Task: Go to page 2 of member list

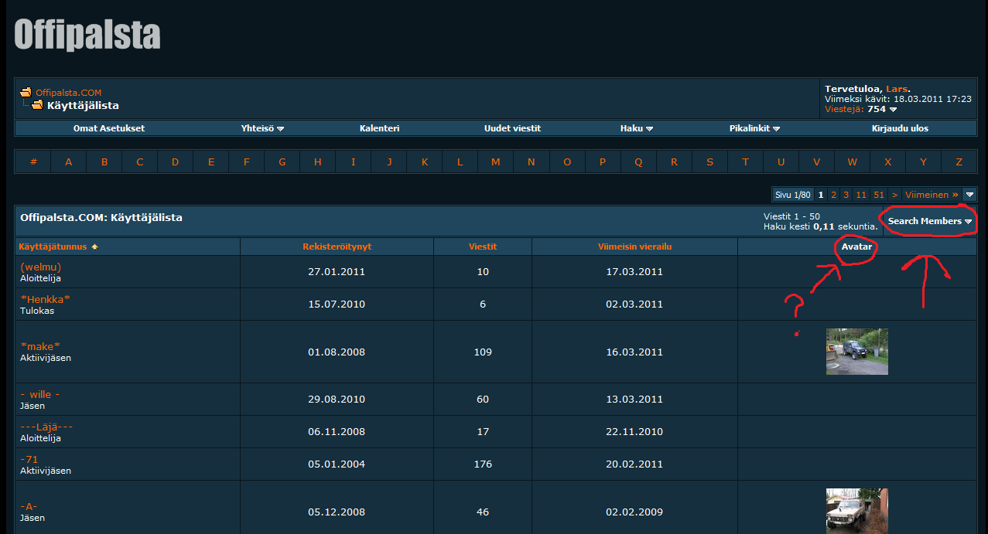Action: click(x=833, y=195)
